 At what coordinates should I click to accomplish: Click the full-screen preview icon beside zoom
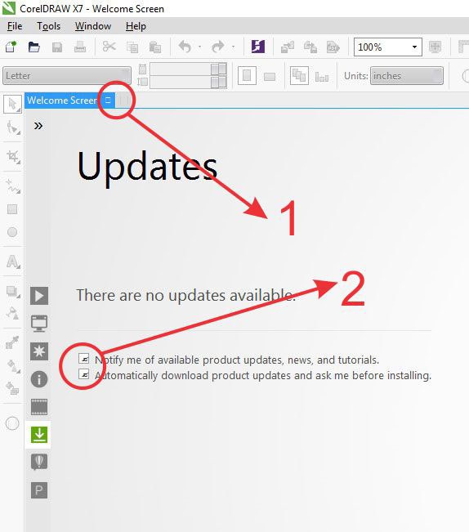tap(435, 47)
